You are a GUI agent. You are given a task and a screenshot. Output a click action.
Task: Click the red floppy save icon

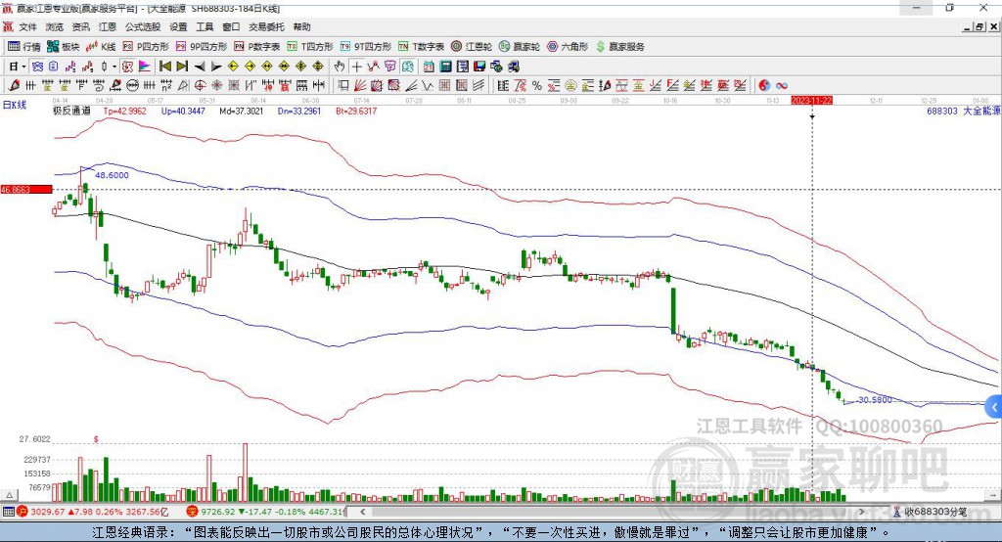click(x=479, y=67)
